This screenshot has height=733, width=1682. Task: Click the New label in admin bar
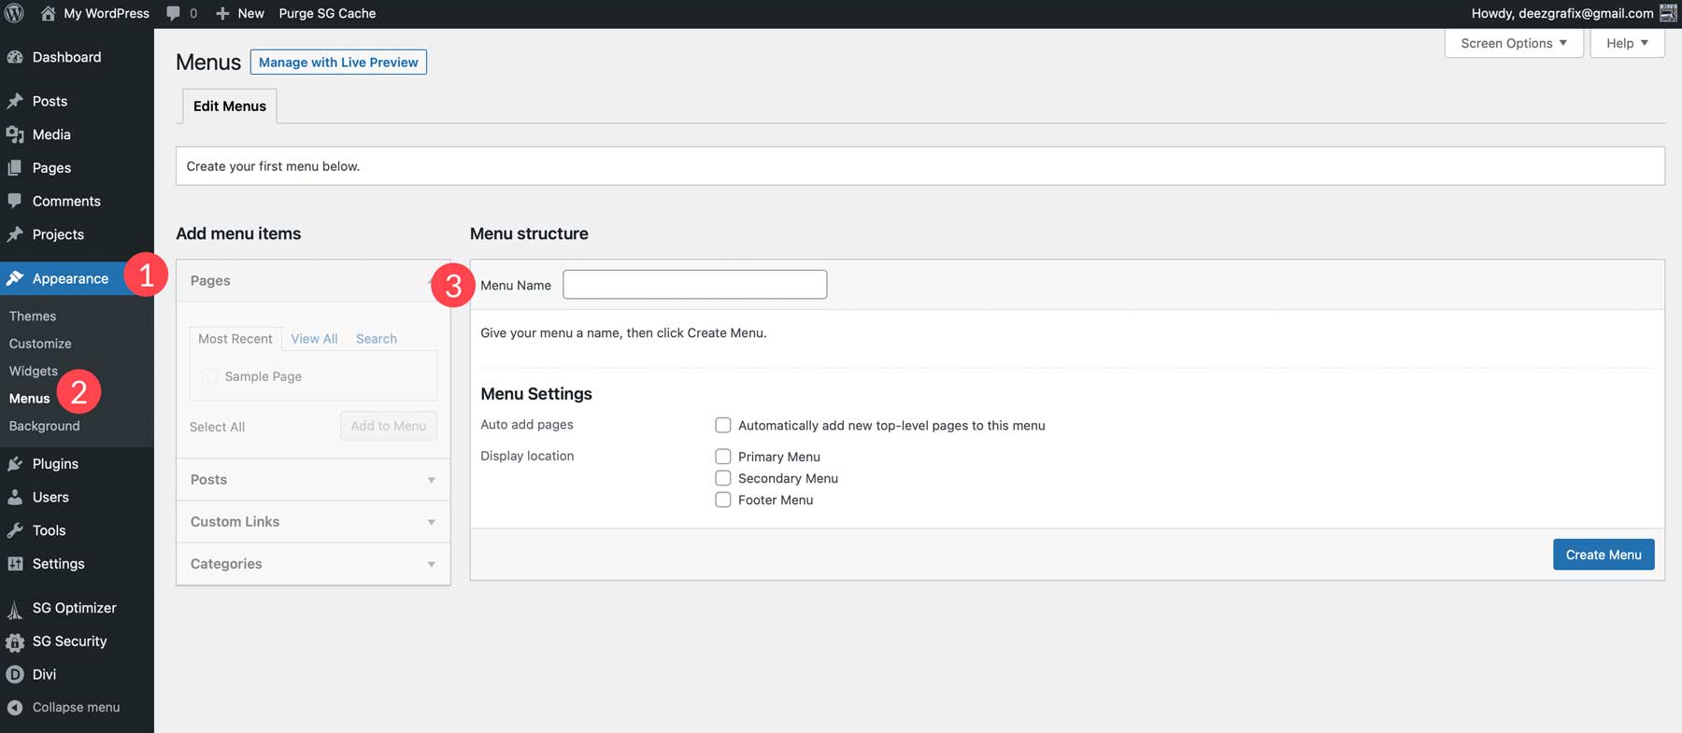point(250,13)
